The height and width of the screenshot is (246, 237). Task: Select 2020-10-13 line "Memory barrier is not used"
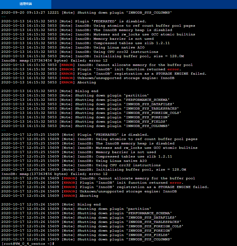tap(77, 39)
